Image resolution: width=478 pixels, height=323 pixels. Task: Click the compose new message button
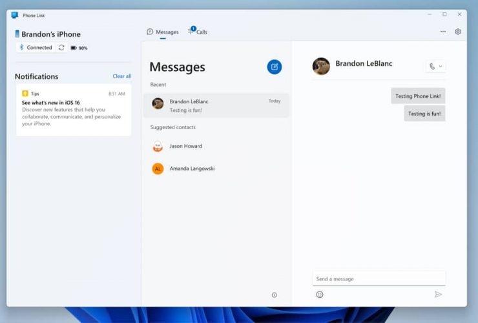275,67
